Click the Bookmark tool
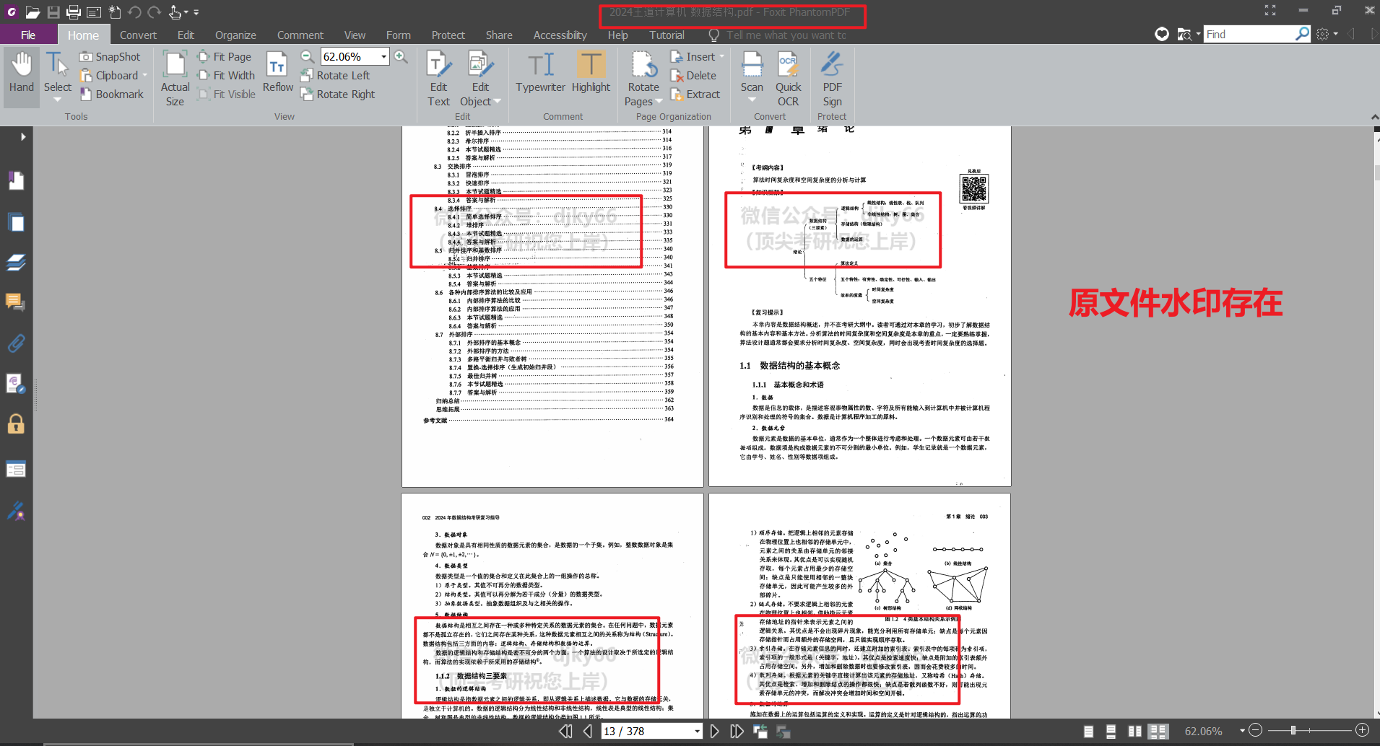The width and height of the screenshot is (1380, 746). click(x=112, y=94)
